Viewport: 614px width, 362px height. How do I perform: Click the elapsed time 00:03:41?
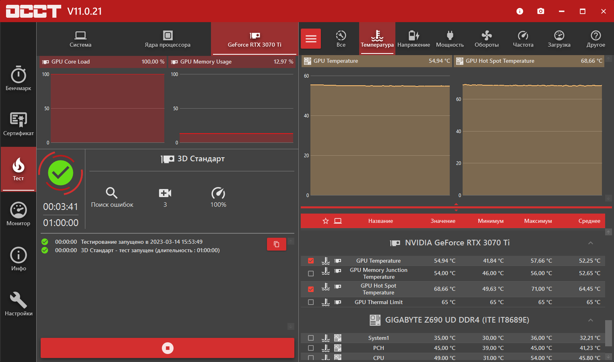(x=61, y=207)
